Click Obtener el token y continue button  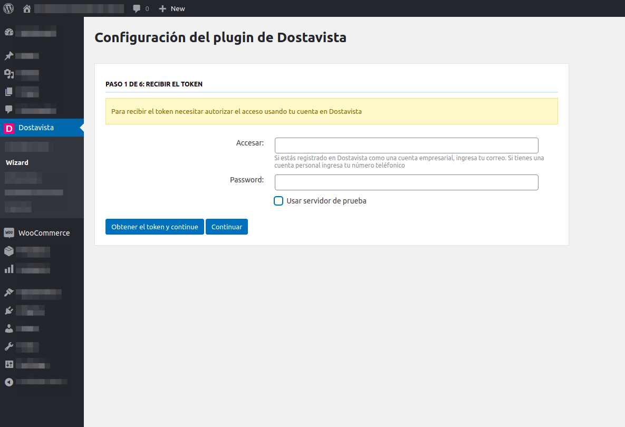coord(155,227)
